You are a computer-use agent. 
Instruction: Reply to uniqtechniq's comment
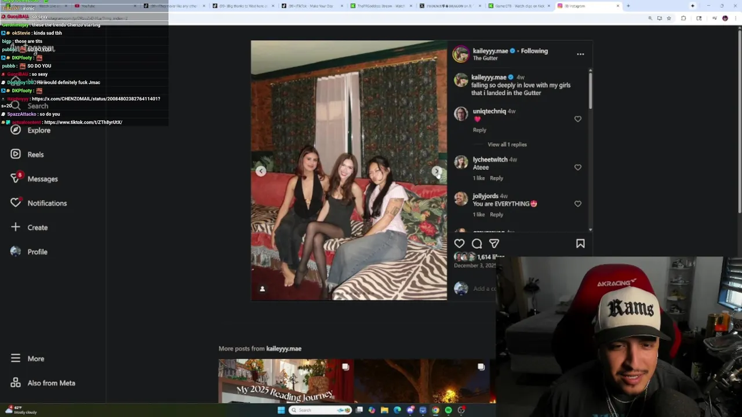(x=479, y=130)
